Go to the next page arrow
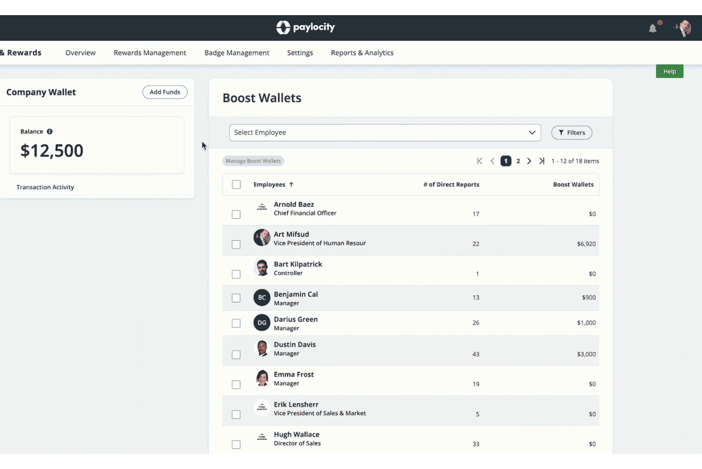Screen dimensions: 702x469 (529, 161)
